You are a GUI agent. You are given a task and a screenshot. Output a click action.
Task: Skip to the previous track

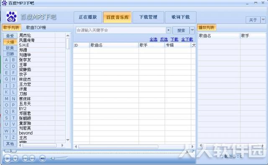[25, 158]
